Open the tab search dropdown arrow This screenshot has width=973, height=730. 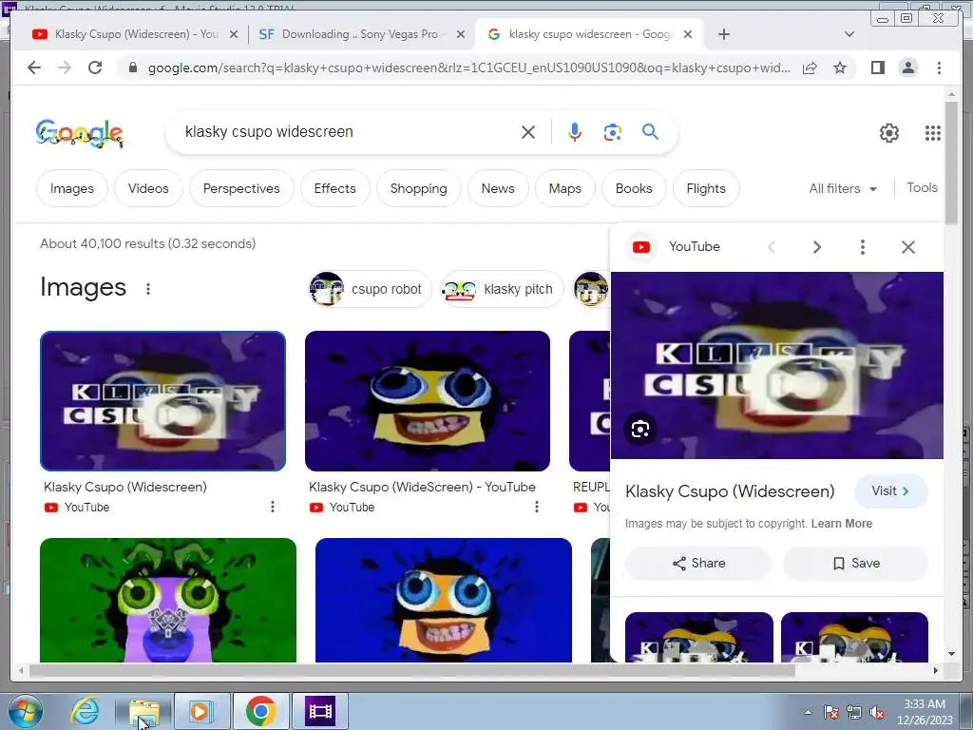[x=849, y=34]
